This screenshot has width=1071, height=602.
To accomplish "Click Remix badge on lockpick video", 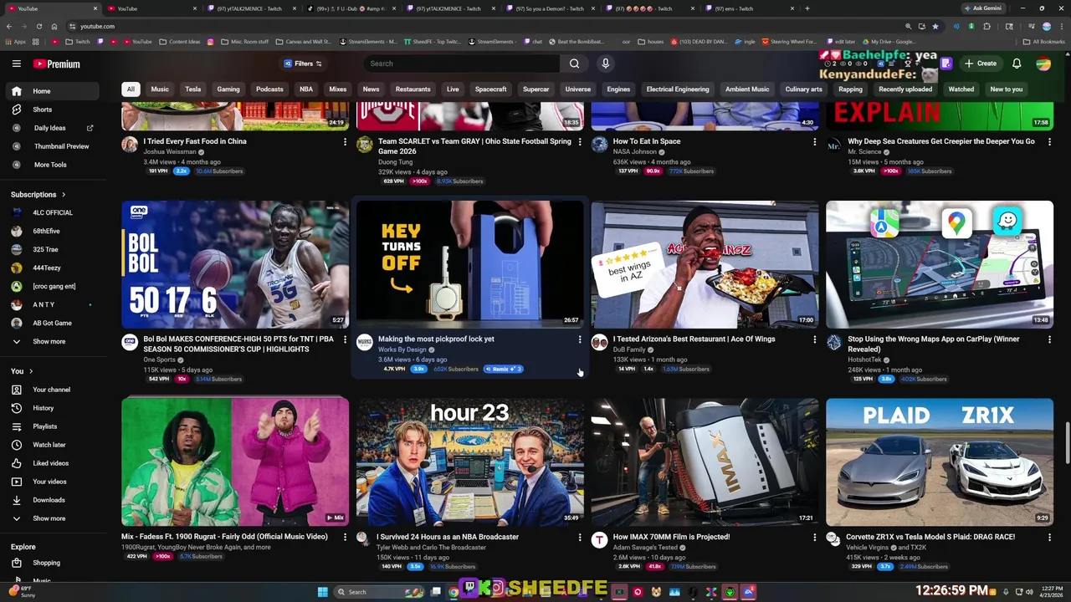I will tap(503, 369).
